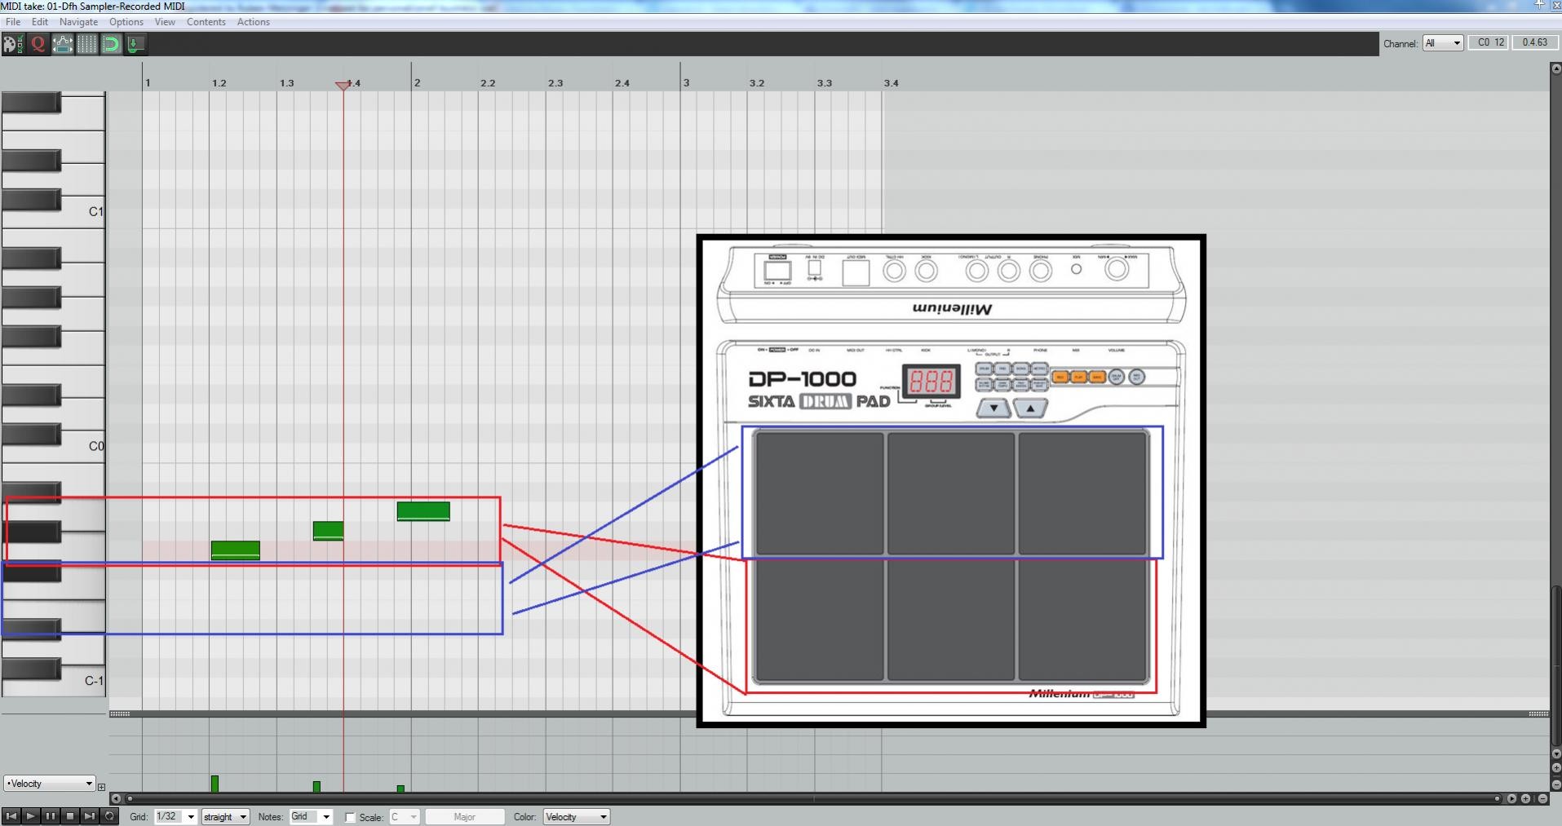The width and height of the screenshot is (1562, 826).
Task: Click the vertical scrollbar up arrow
Action: pyautogui.click(x=1555, y=68)
